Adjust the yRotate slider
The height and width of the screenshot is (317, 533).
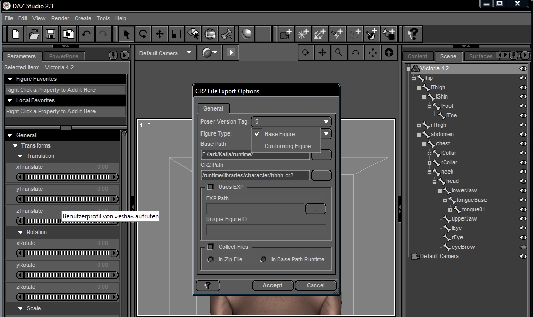[67, 275]
